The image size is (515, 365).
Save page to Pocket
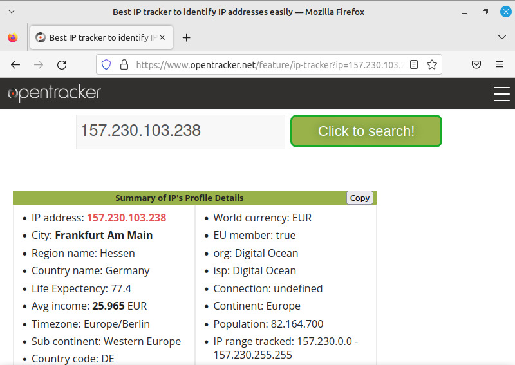coord(476,64)
